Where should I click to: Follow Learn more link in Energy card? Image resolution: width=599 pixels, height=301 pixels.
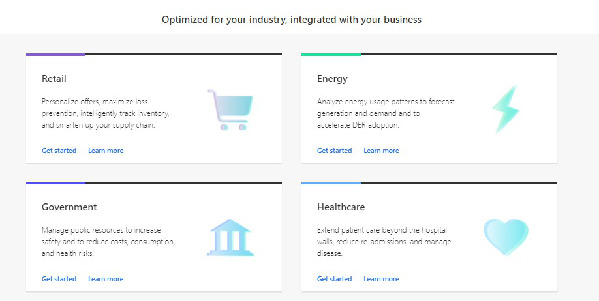tap(381, 150)
